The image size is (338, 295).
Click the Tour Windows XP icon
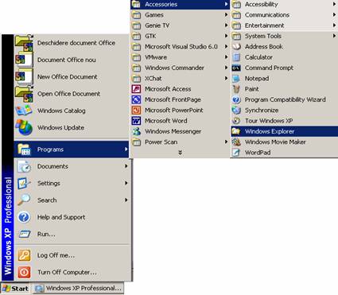[236, 121]
